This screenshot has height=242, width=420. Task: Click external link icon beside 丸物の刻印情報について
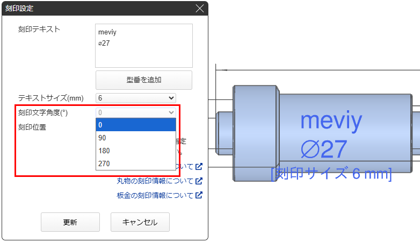pos(199,181)
